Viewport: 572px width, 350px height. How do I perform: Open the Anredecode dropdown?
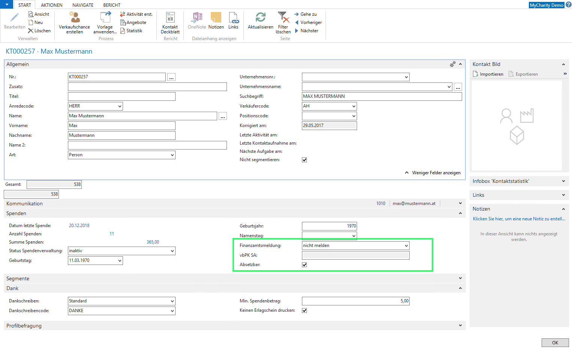tap(120, 106)
